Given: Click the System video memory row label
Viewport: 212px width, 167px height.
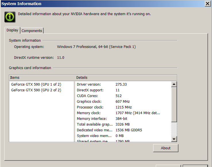Looking at the screenshot, I should click(x=94, y=136).
